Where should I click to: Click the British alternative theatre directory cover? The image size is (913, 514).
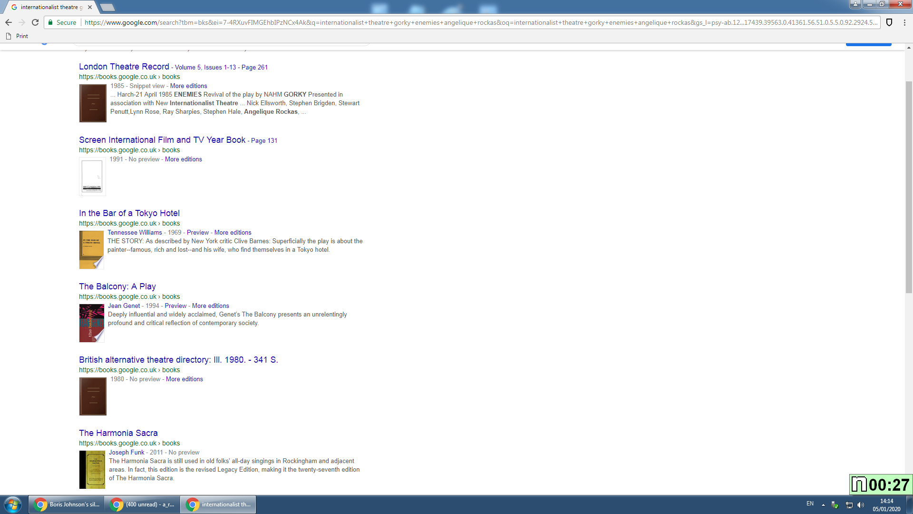[93, 396]
